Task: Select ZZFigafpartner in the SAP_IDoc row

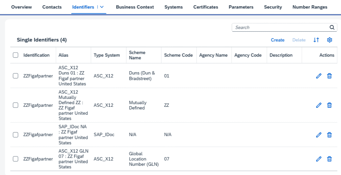Action: 38,135
